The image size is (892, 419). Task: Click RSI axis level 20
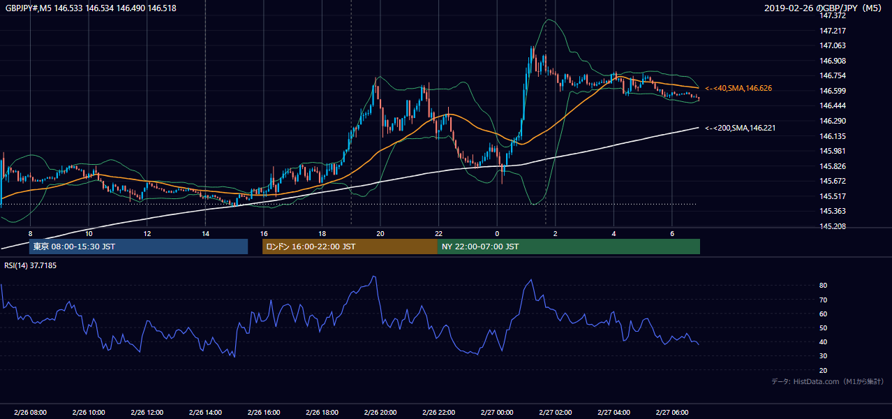pos(824,370)
